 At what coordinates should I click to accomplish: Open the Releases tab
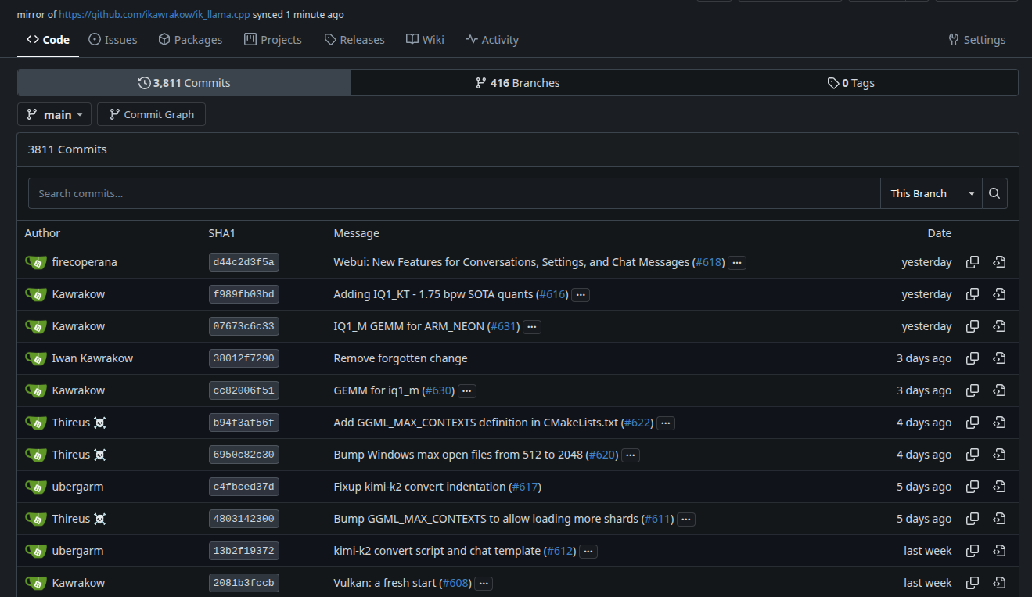click(x=354, y=40)
